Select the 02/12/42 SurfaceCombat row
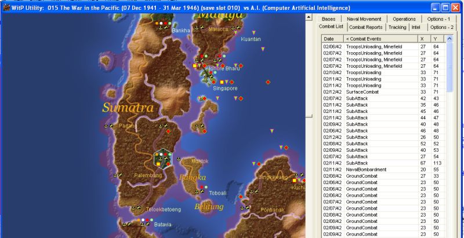This screenshot has width=464, height=238. click(384, 92)
